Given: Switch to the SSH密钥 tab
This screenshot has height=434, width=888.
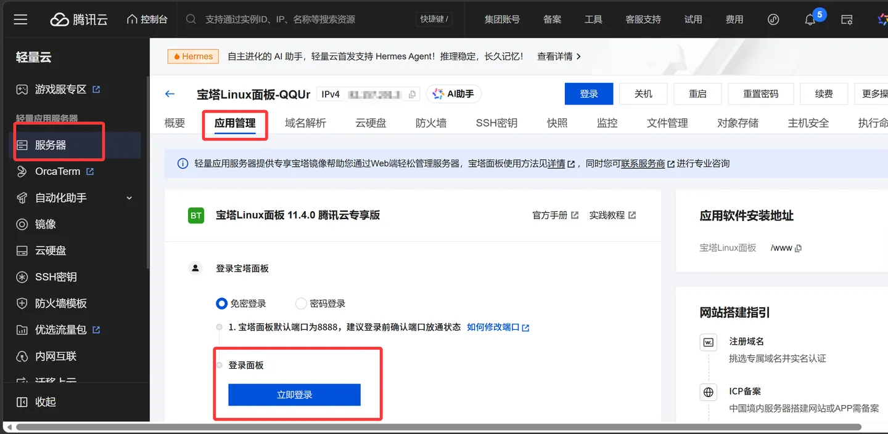Looking at the screenshot, I should pos(496,123).
